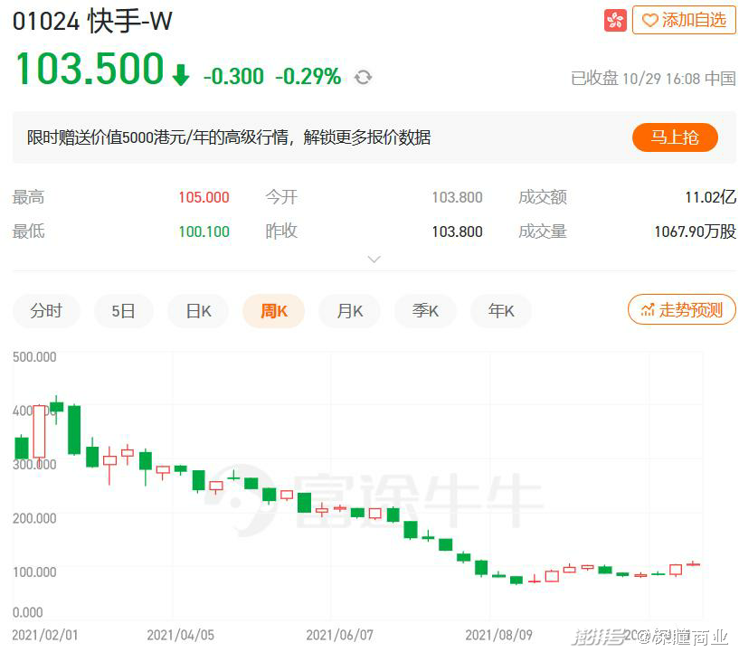Open the 季K chart tab
The image size is (739, 652).
coord(425,311)
